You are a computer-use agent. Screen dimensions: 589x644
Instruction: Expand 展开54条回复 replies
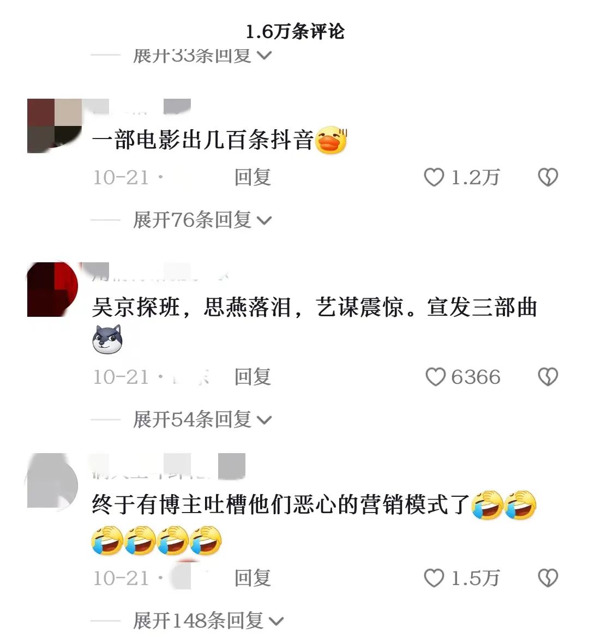pyautogui.click(x=202, y=419)
